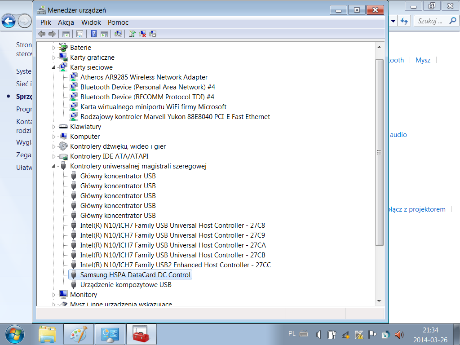Open the Pomoc menu
Image resolution: width=460 pixels, height=345 pixels.
point(118,22)
